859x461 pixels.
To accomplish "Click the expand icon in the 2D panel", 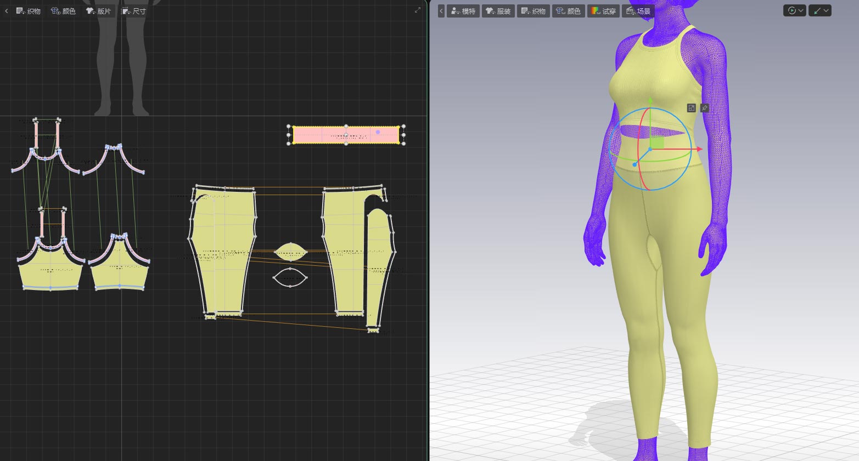I will (418, 10).
